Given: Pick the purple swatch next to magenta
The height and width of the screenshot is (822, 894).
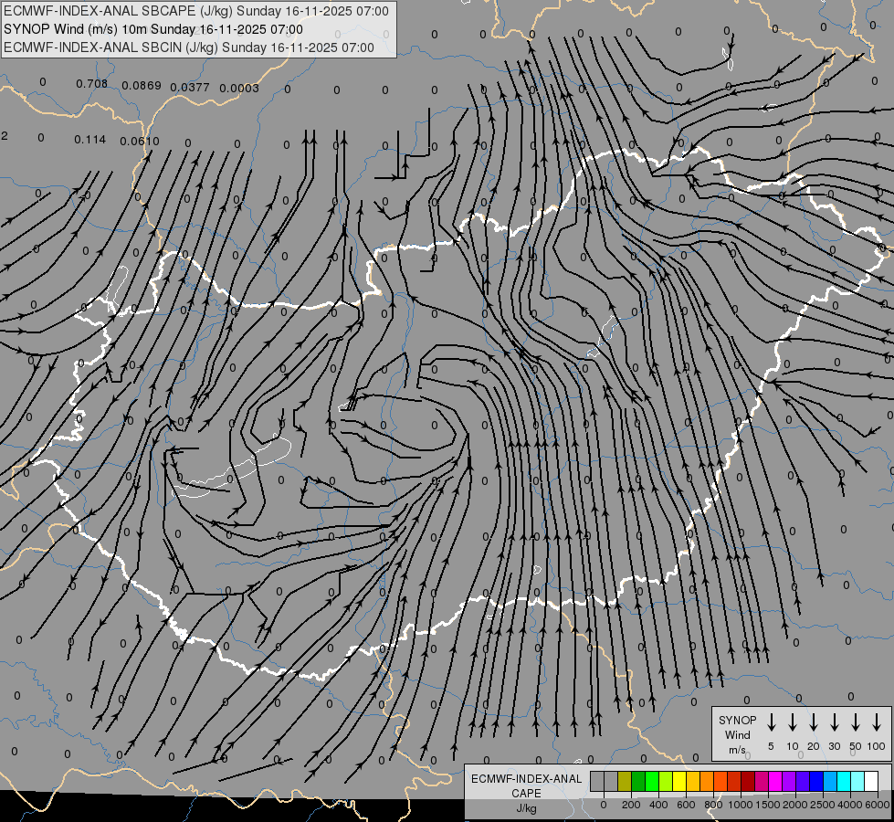Looking at the screenshot, I should [789, 781].
